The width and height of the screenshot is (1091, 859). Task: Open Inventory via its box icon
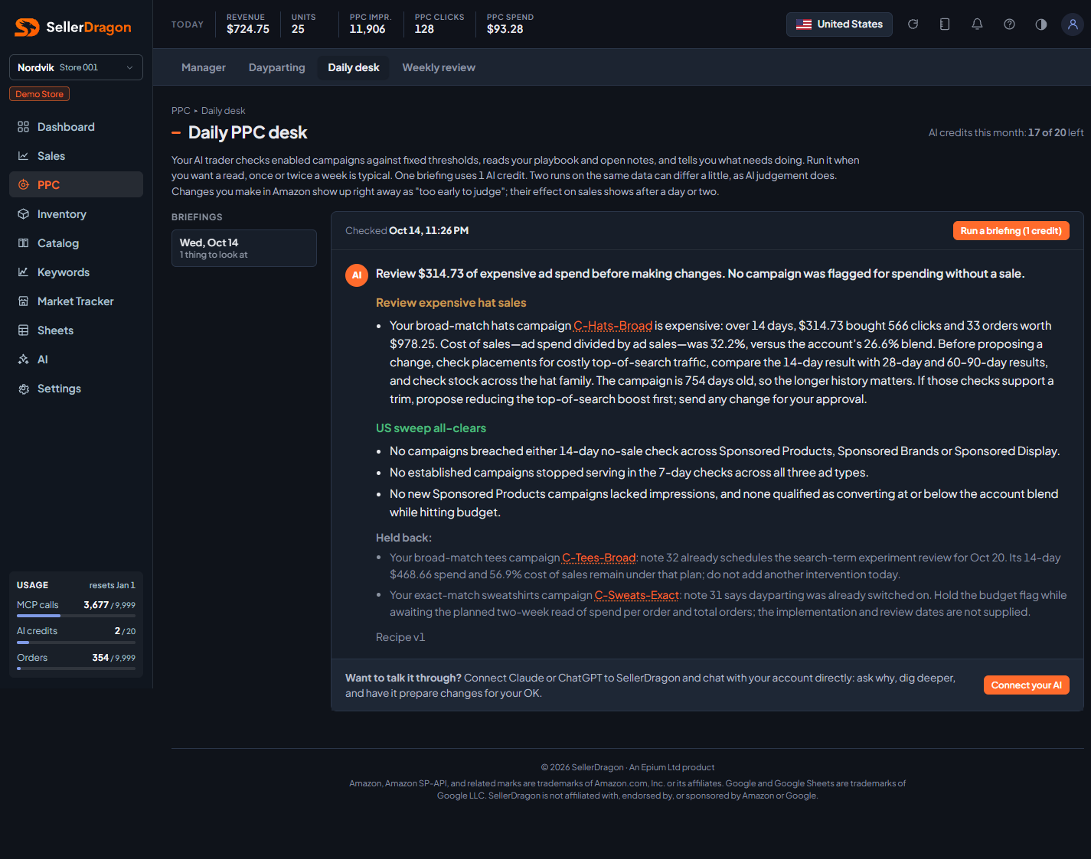[24, 214]
